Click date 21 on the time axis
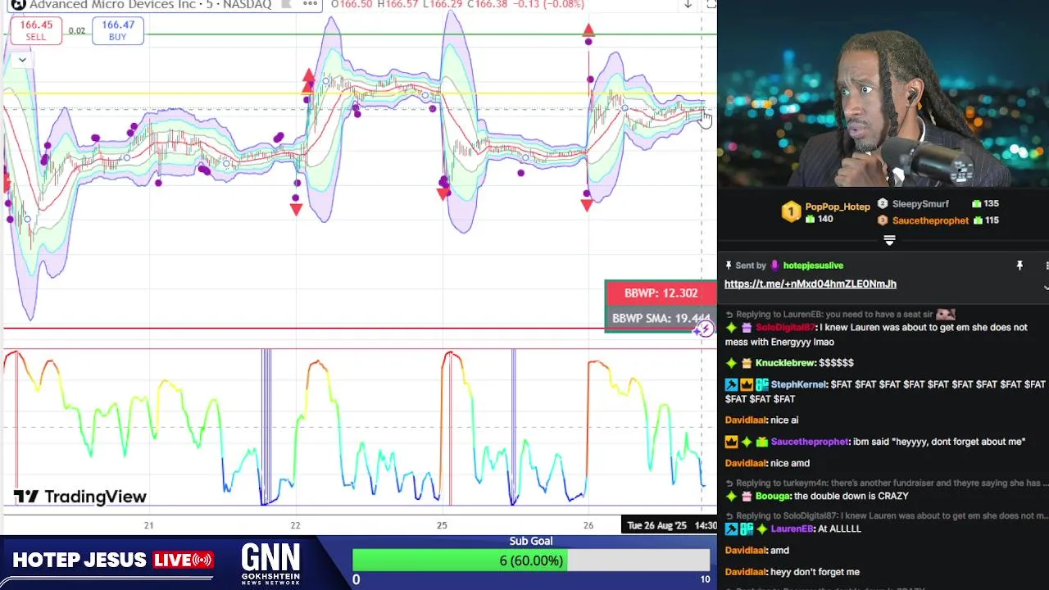 coord(148,525)
